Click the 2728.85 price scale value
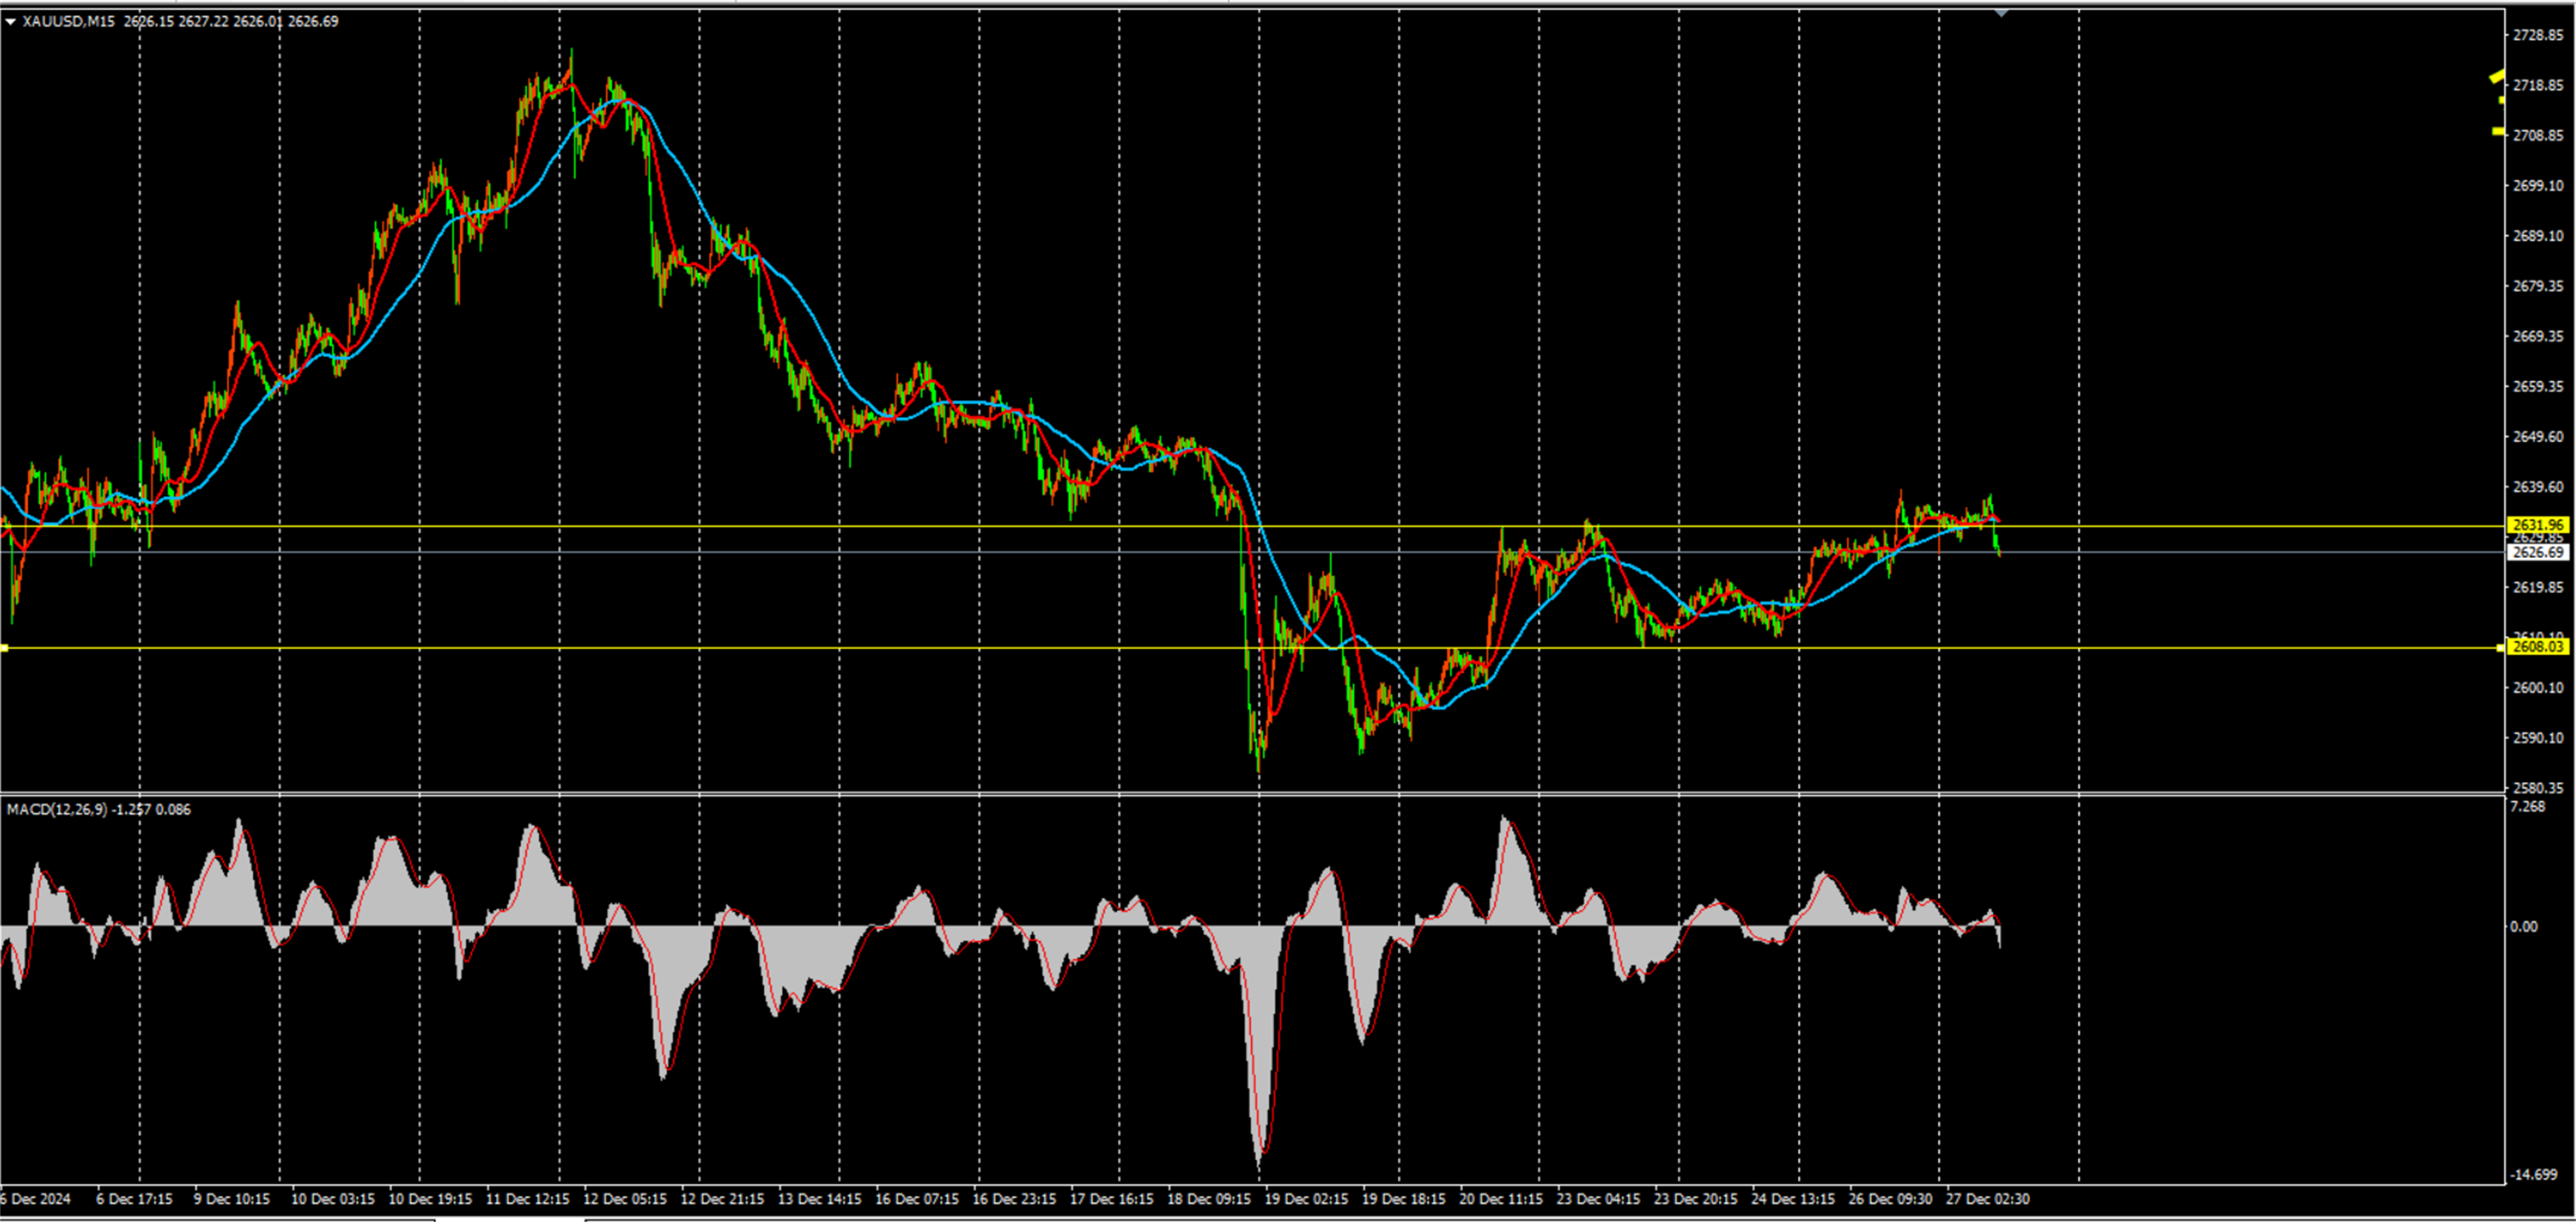Viewport: 2576px width, 1222px height. 2538,35
